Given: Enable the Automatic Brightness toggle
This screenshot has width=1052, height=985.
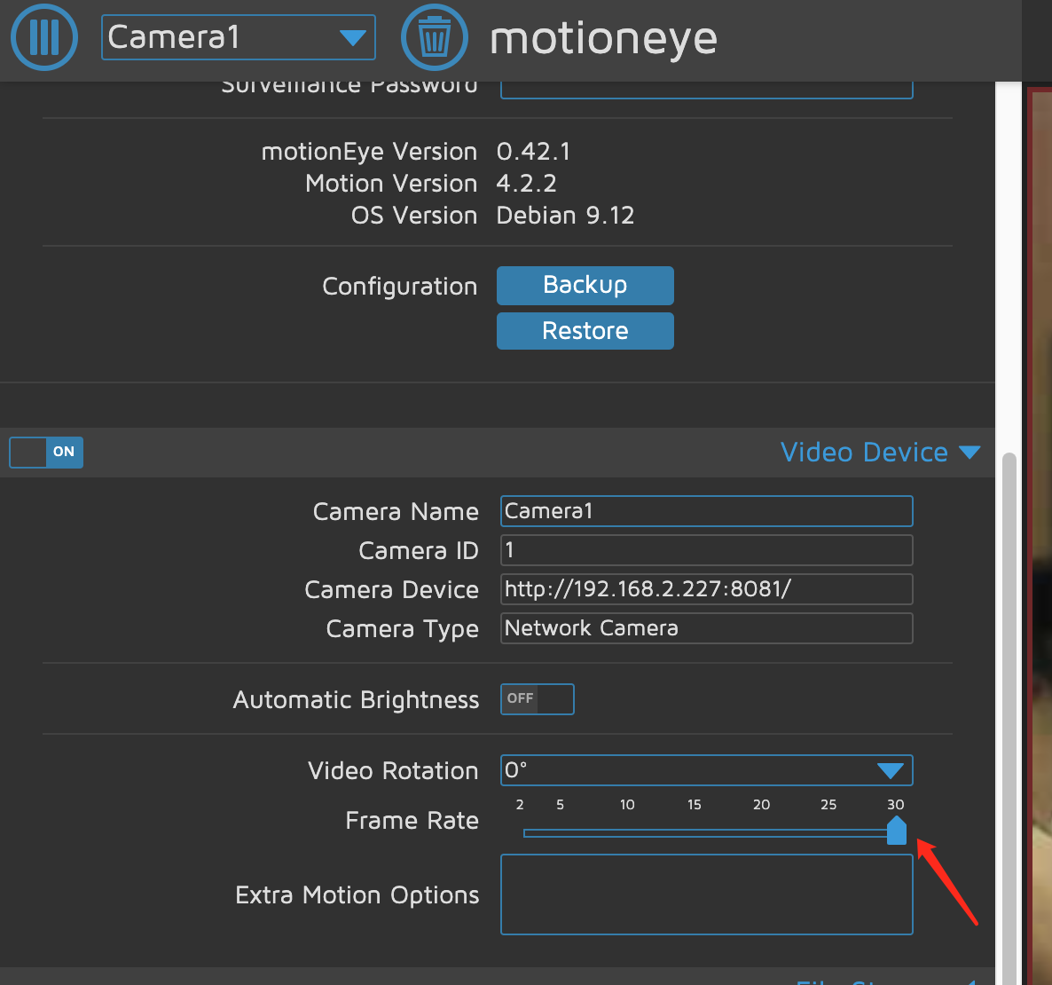Looking at the screenshot, I should pyautogui.click(x=537, y=699).
